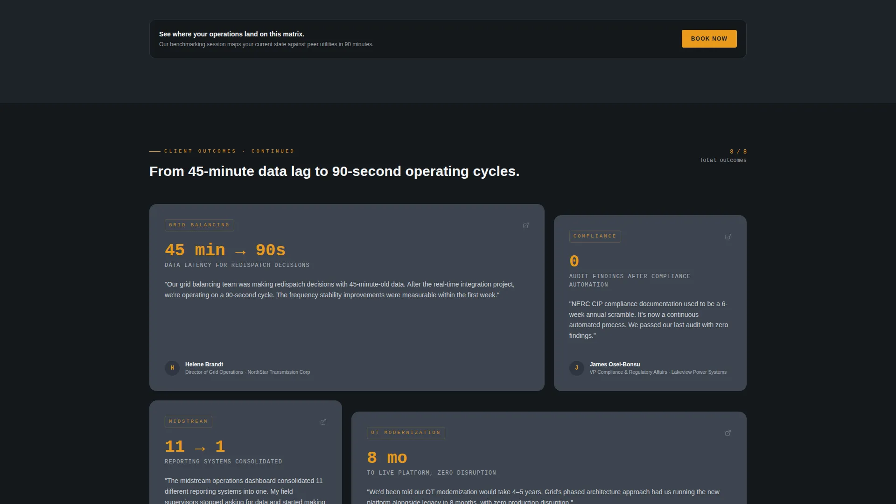
Task: Click the NERC CIP compliance quote
Action: [649, 320]
